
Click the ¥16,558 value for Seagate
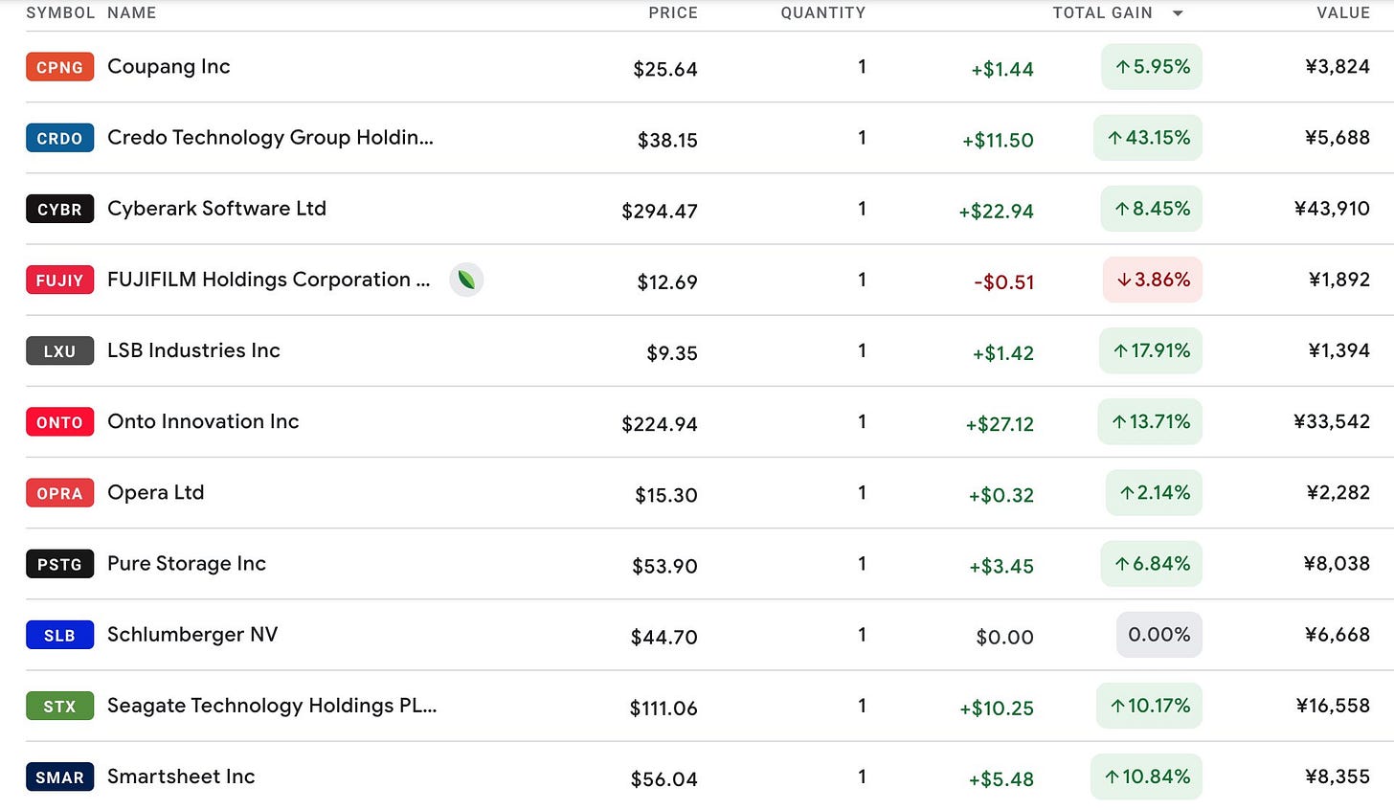pos(1333,706)
